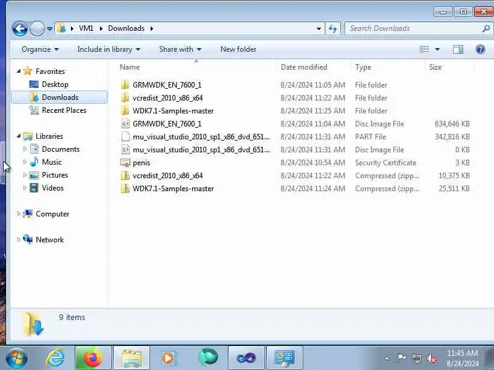The image size is (494, 370).
Task: Expand the Documents library node
Action: pyautogui.click(x=25, y=149)
